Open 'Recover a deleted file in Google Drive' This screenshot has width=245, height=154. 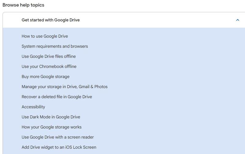(57, 97)
